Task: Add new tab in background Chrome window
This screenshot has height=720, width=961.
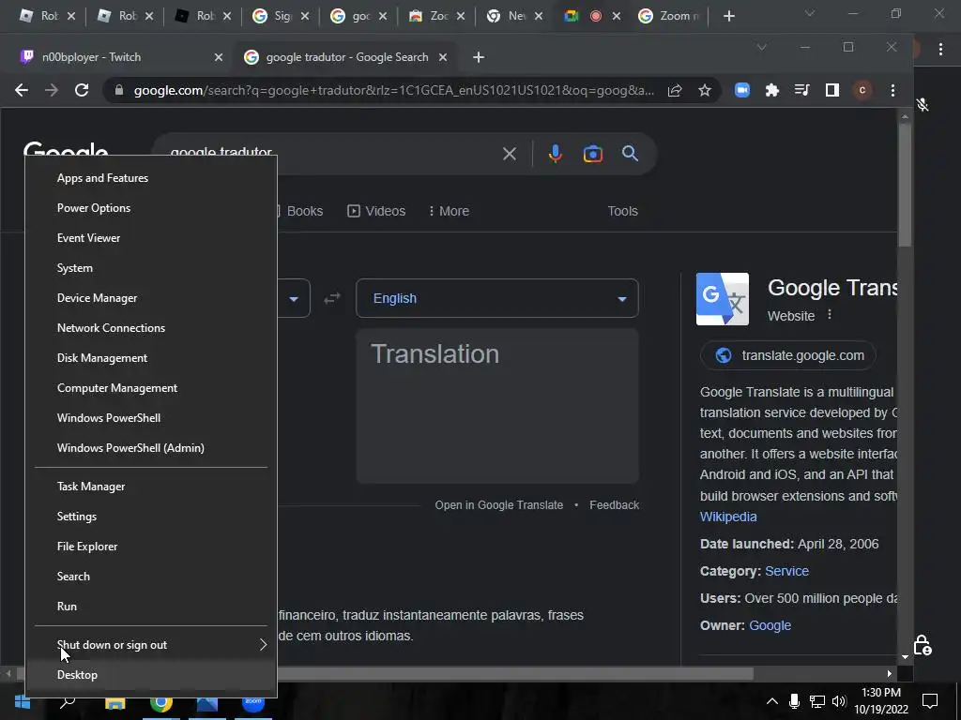Action: point(728,16)
